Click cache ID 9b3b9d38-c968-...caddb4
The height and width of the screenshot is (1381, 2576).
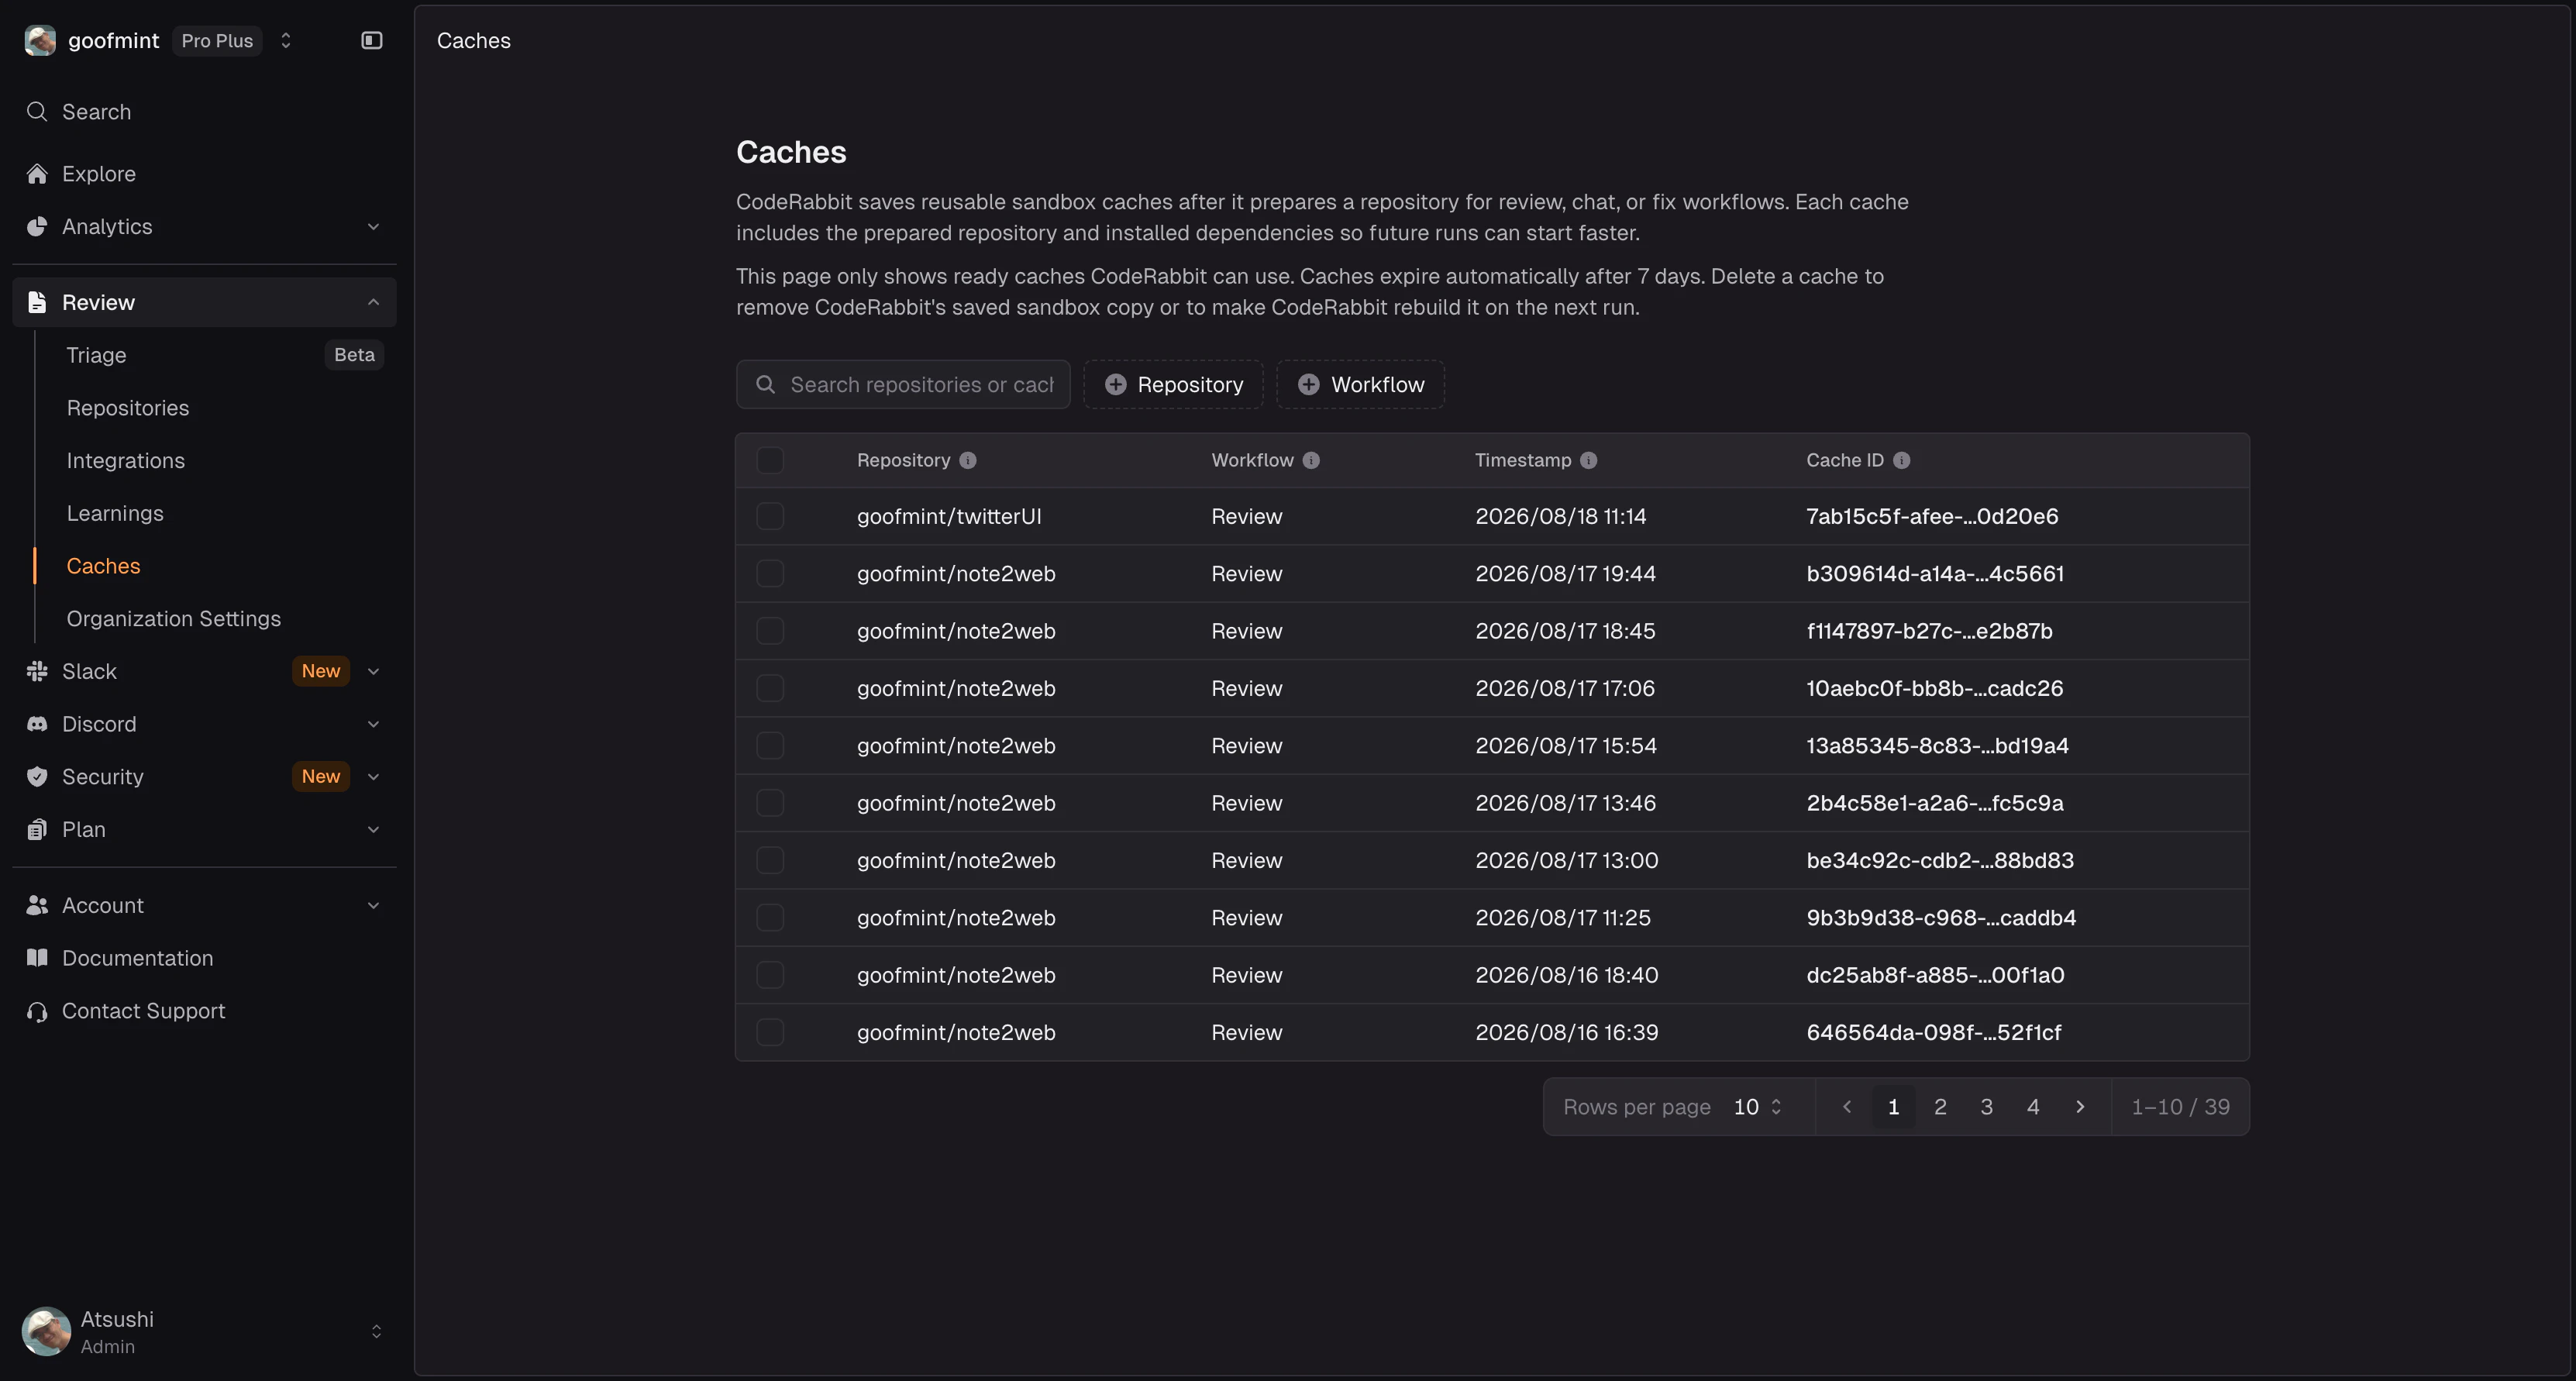click(x=1941, y=918)
